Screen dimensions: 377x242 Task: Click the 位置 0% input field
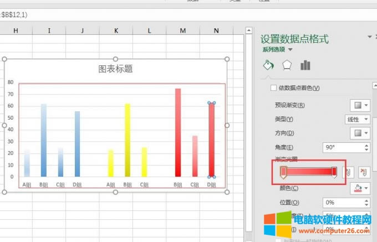(342, 203)
